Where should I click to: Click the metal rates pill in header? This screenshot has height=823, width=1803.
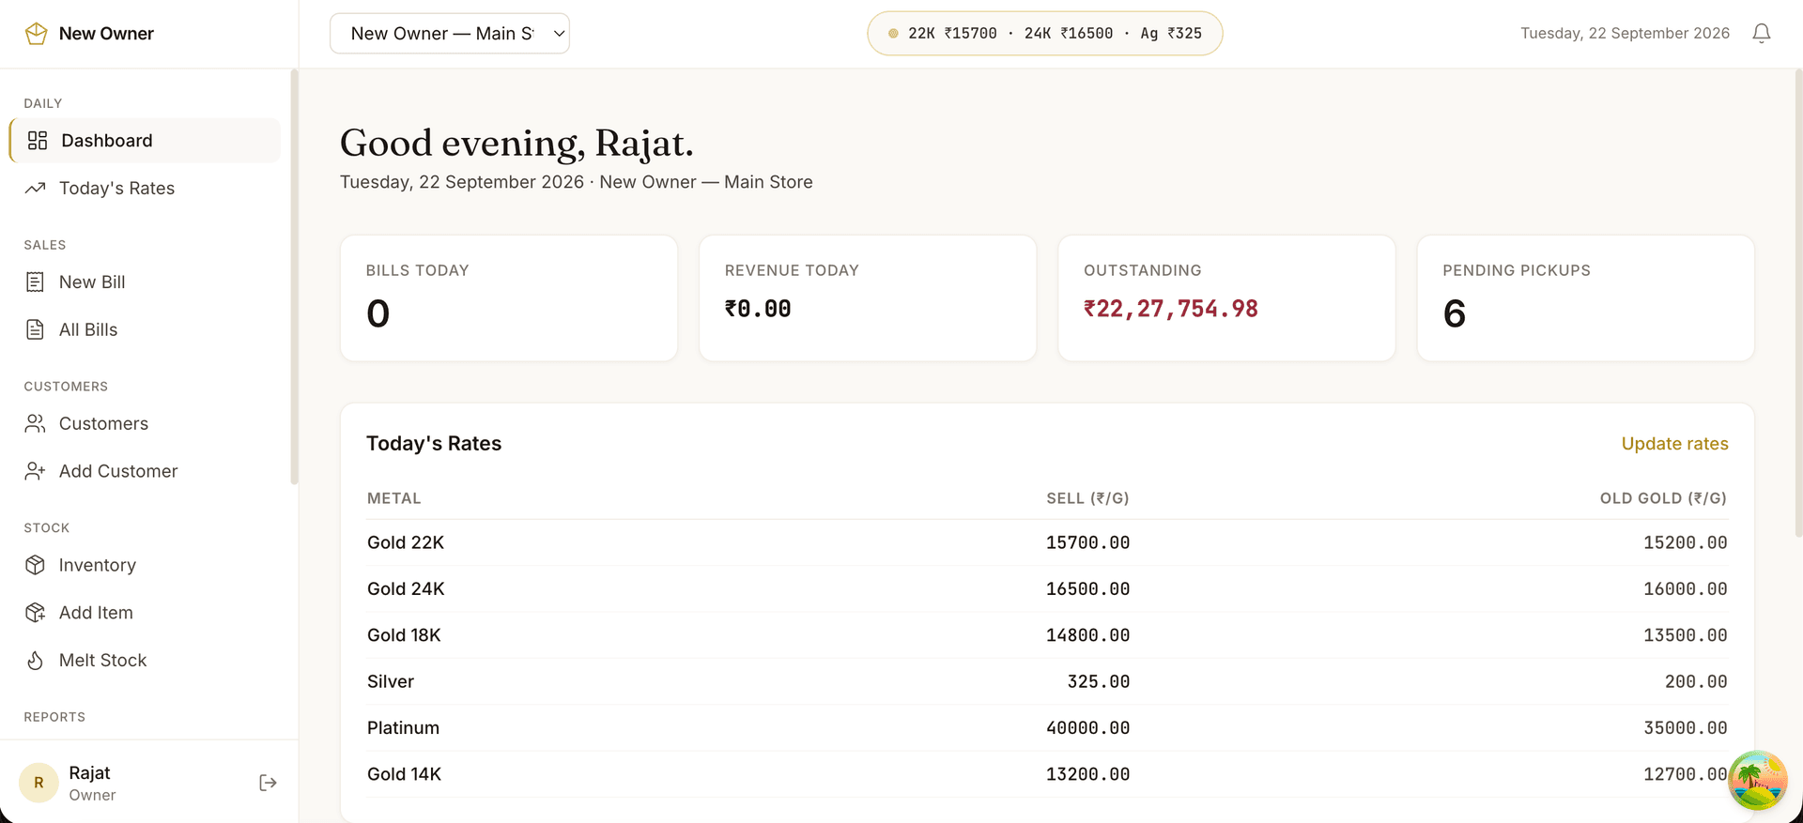coord(1044,34)
